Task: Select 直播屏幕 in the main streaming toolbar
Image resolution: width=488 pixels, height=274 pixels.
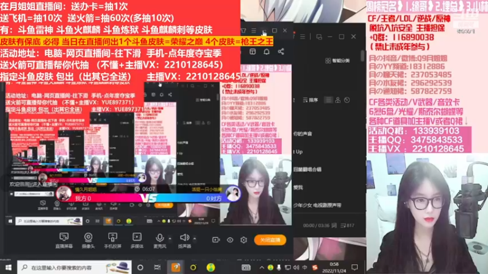Action: (64, 240)
